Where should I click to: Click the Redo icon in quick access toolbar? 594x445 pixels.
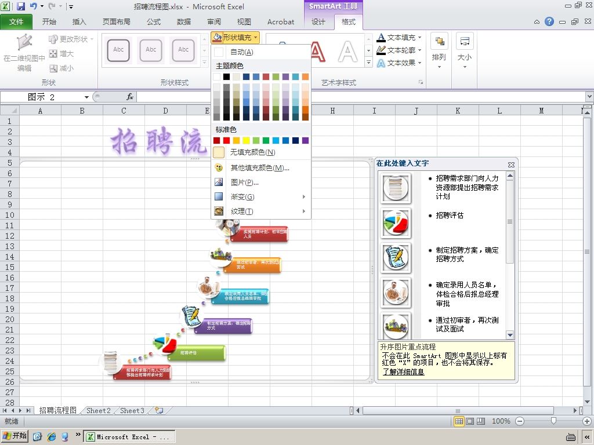[x=52, y=6]
